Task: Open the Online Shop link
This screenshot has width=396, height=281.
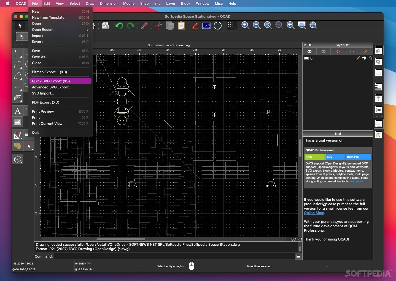Action: tap(314, 213)
